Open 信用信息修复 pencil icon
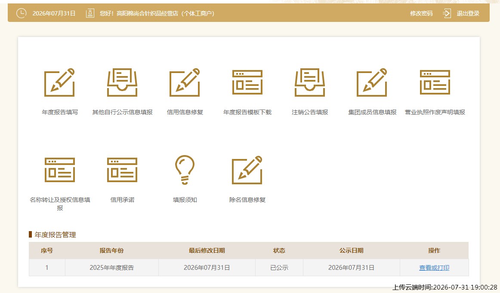The image size is (500, 293). [185, 82]
